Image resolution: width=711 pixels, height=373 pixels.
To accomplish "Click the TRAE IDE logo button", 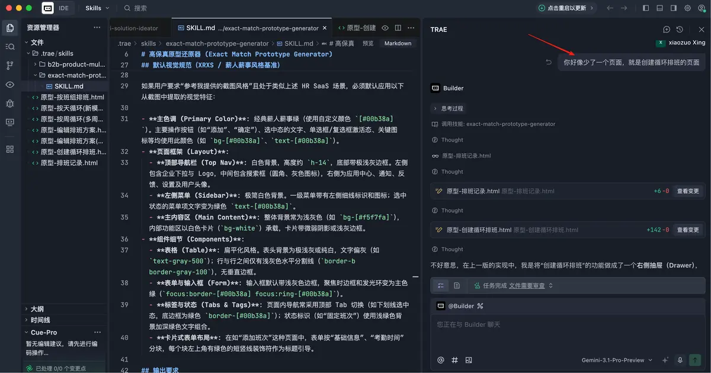I will tap(47, 8).
